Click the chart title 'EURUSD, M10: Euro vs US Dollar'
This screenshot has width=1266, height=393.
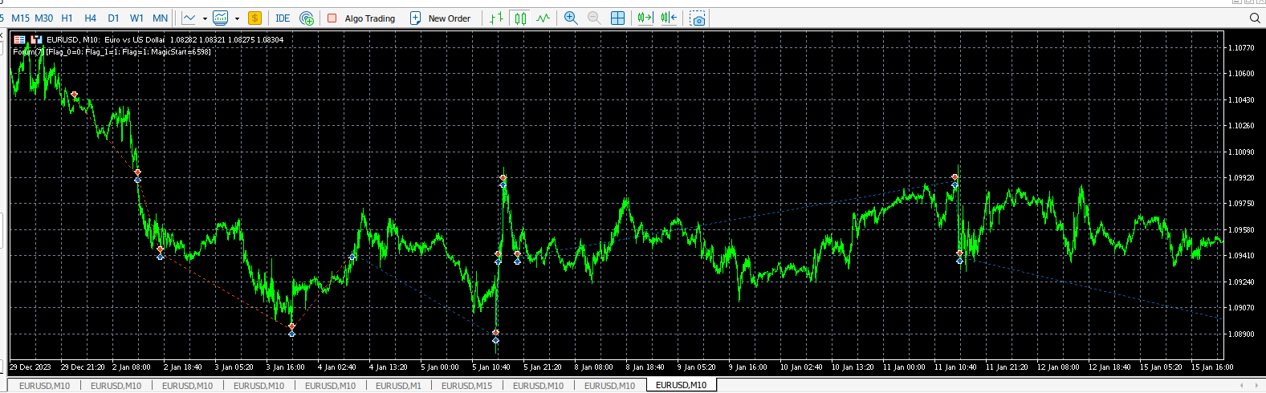(105, 39)
